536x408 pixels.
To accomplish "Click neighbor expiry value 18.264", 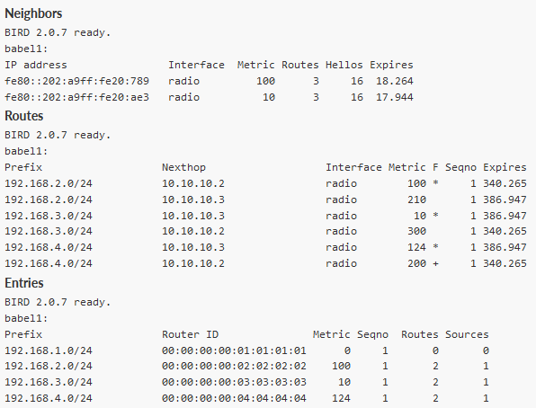I will click(x=395, y=81).
